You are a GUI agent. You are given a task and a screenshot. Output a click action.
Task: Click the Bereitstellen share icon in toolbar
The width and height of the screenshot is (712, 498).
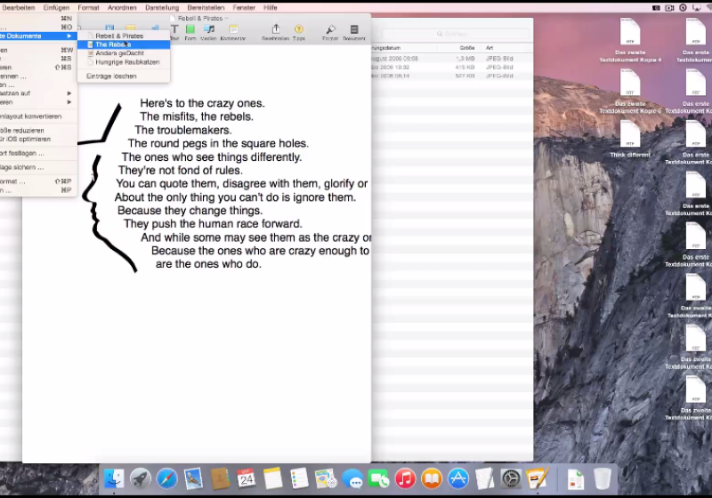tap(276, 31)
